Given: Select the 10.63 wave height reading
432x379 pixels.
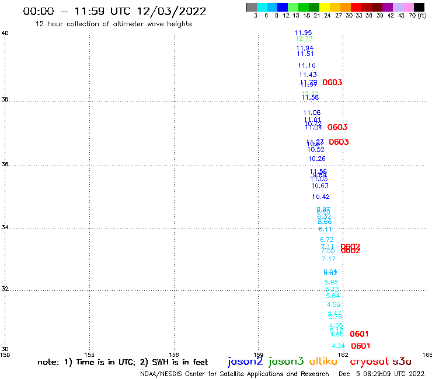Looking at the screenshot, I should tap(320, 186).
